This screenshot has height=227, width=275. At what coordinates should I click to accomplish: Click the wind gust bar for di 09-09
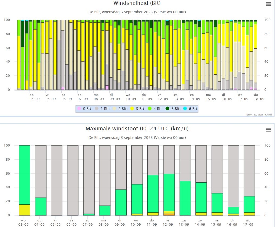[121, 180]
